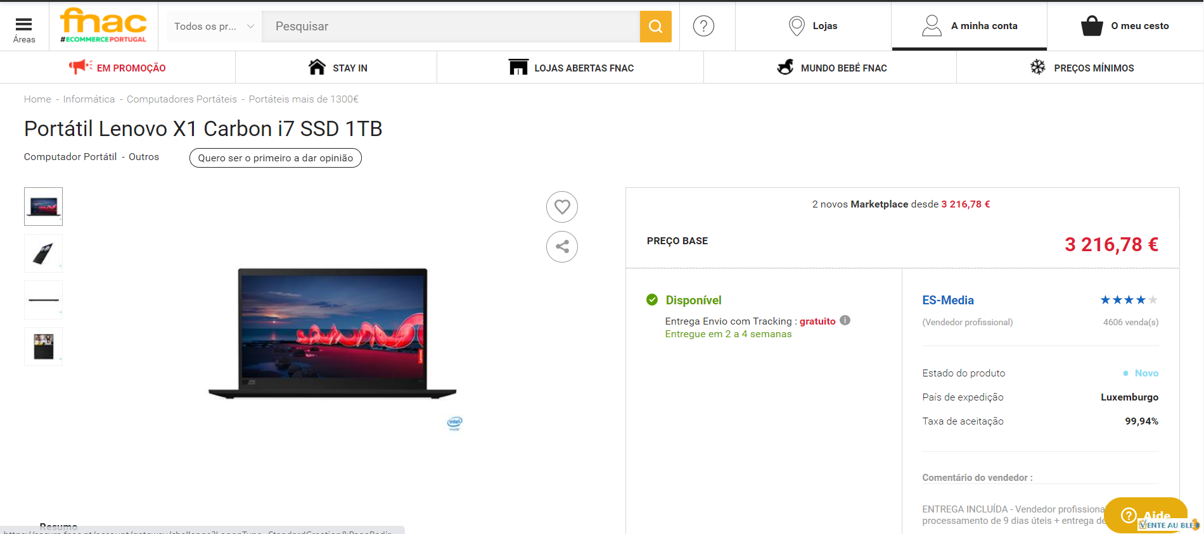Click the Comentário do vendedor heading
1204x534 pixels.
coord(977,478)
